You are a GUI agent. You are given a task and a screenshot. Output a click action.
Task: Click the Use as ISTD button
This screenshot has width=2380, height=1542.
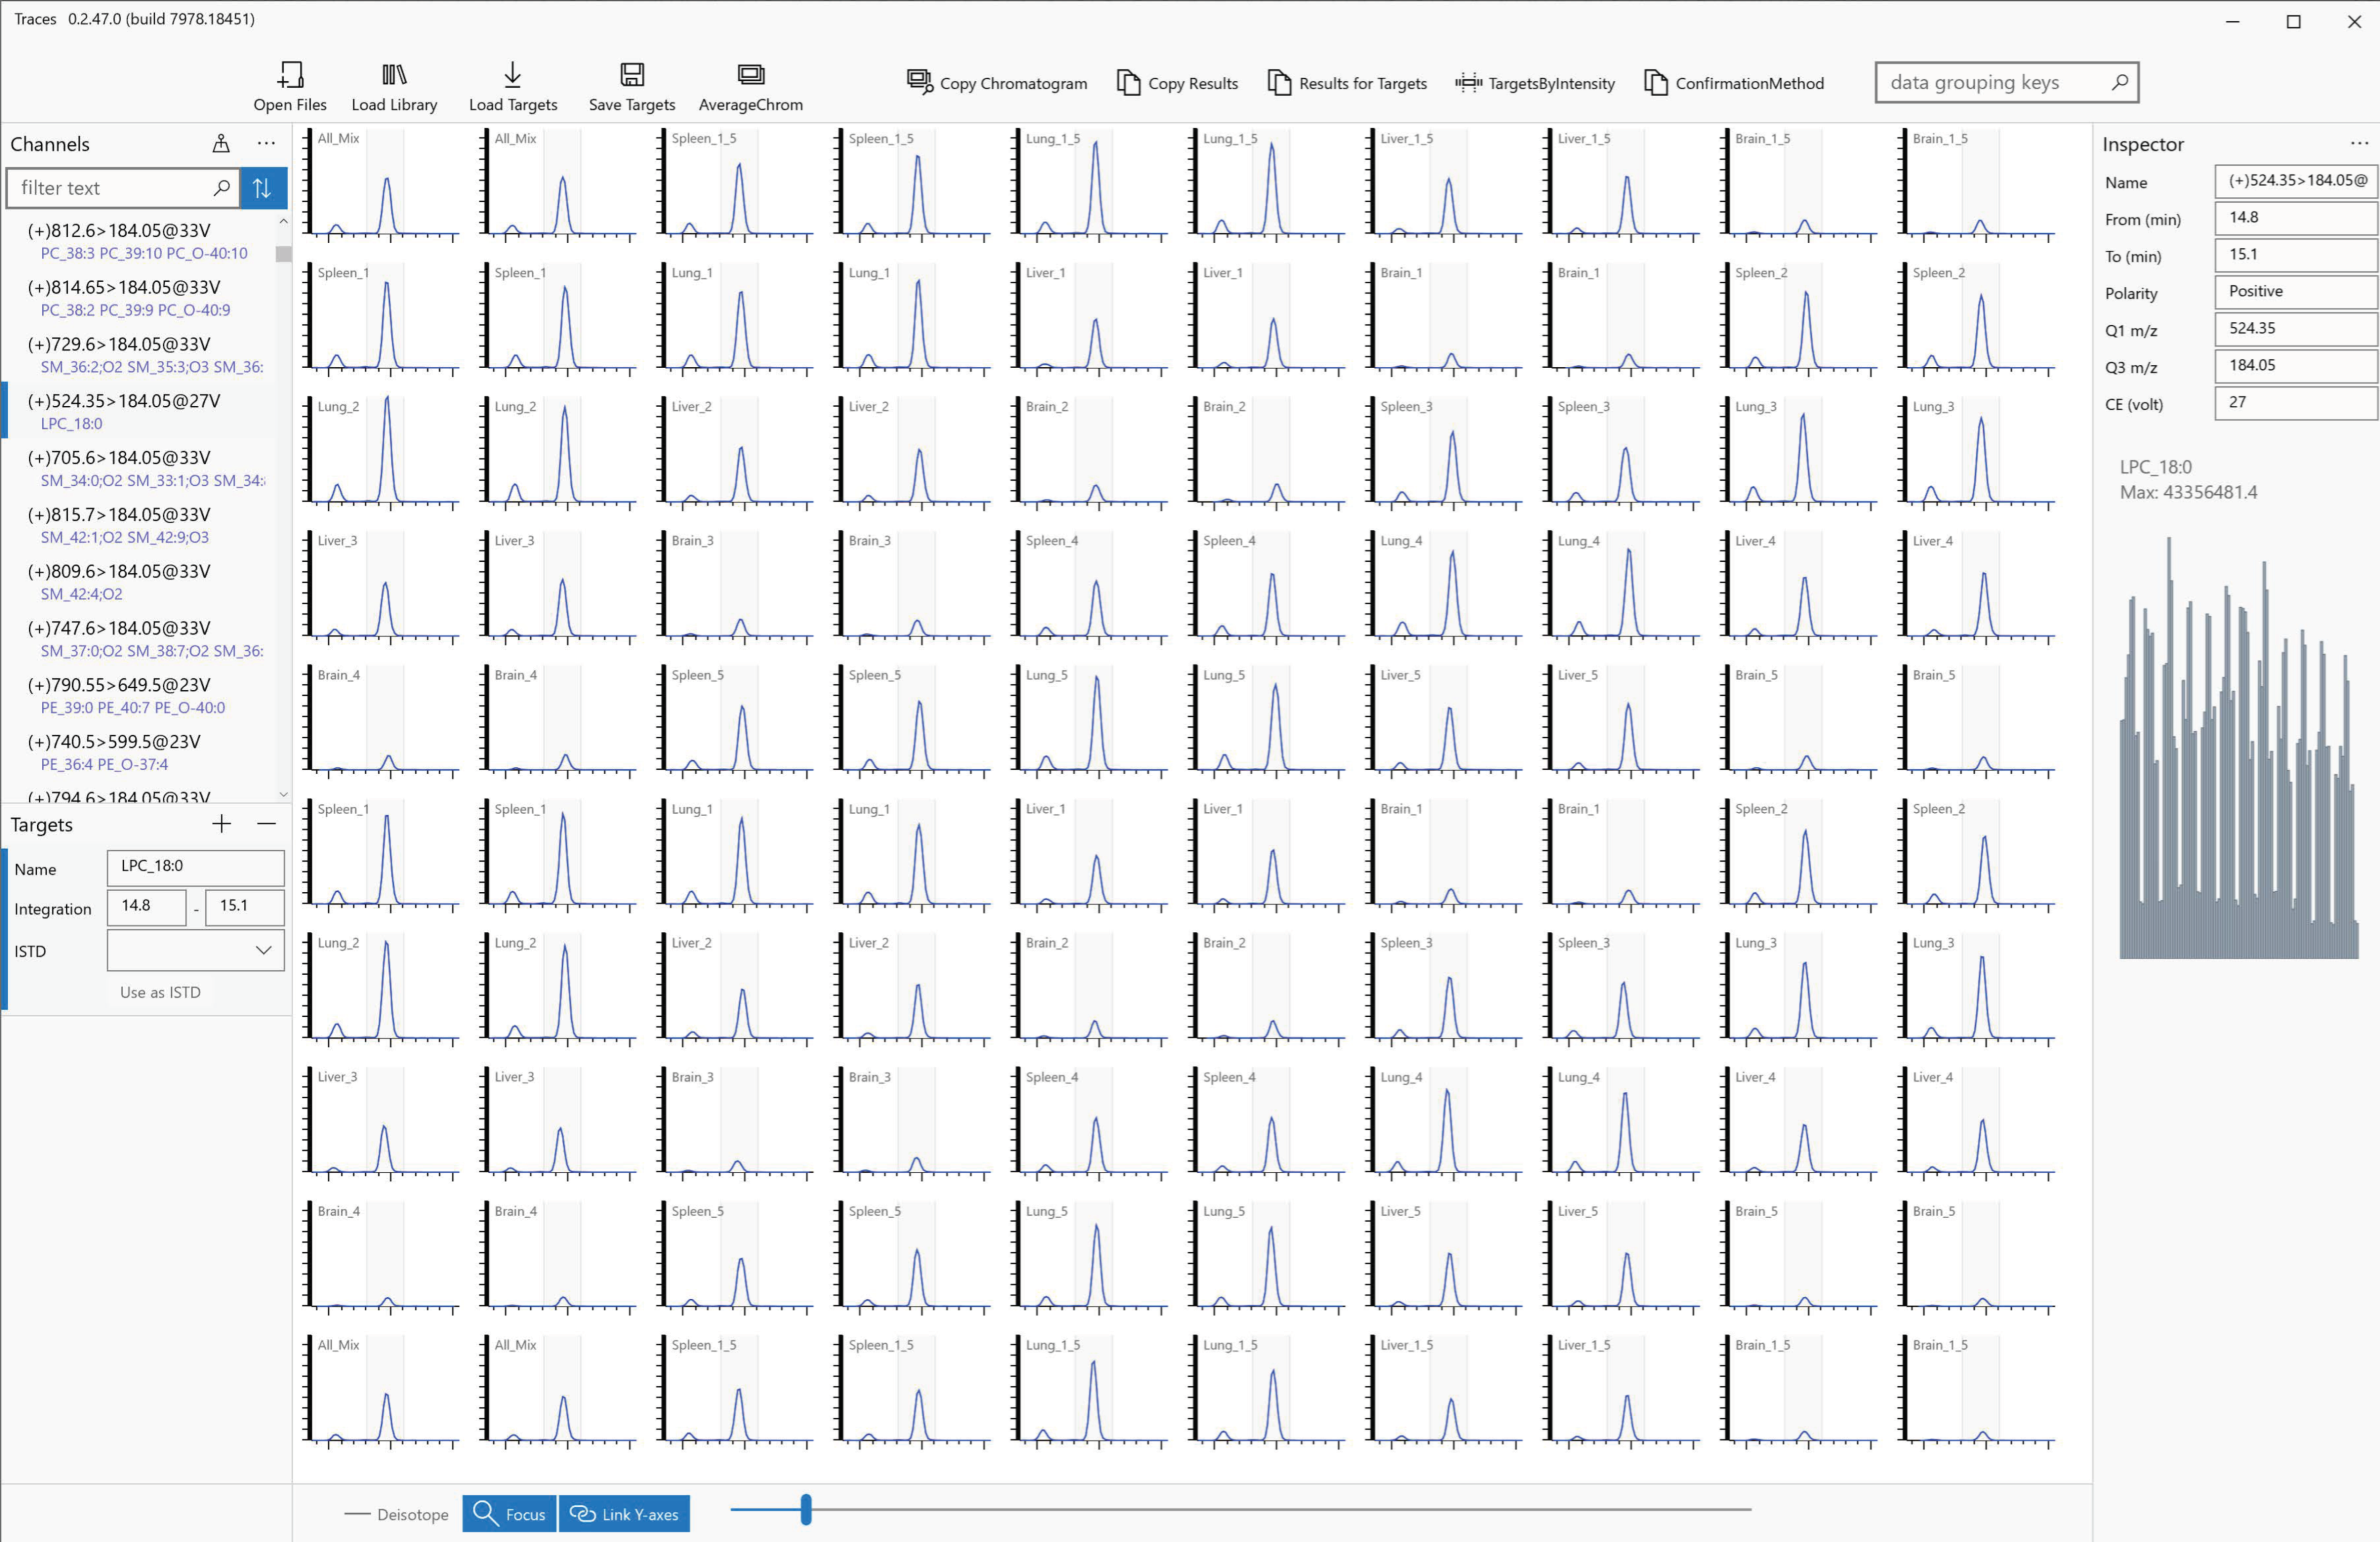160,992
